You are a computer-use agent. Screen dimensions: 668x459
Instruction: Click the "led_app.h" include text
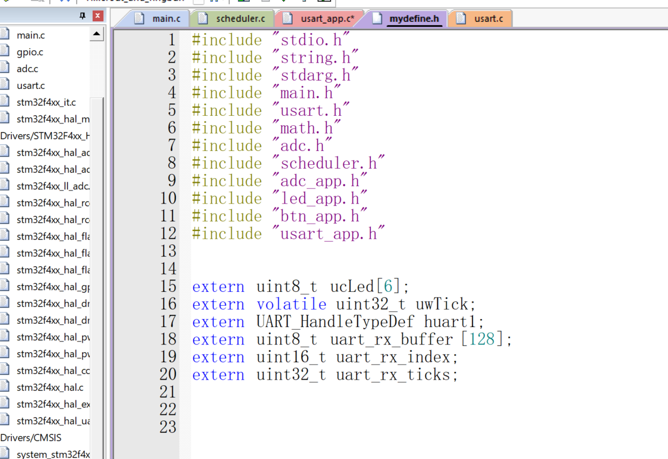coord(320,198)
